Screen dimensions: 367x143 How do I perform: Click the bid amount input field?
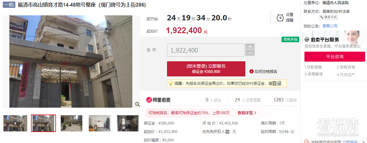click(206, 50)
